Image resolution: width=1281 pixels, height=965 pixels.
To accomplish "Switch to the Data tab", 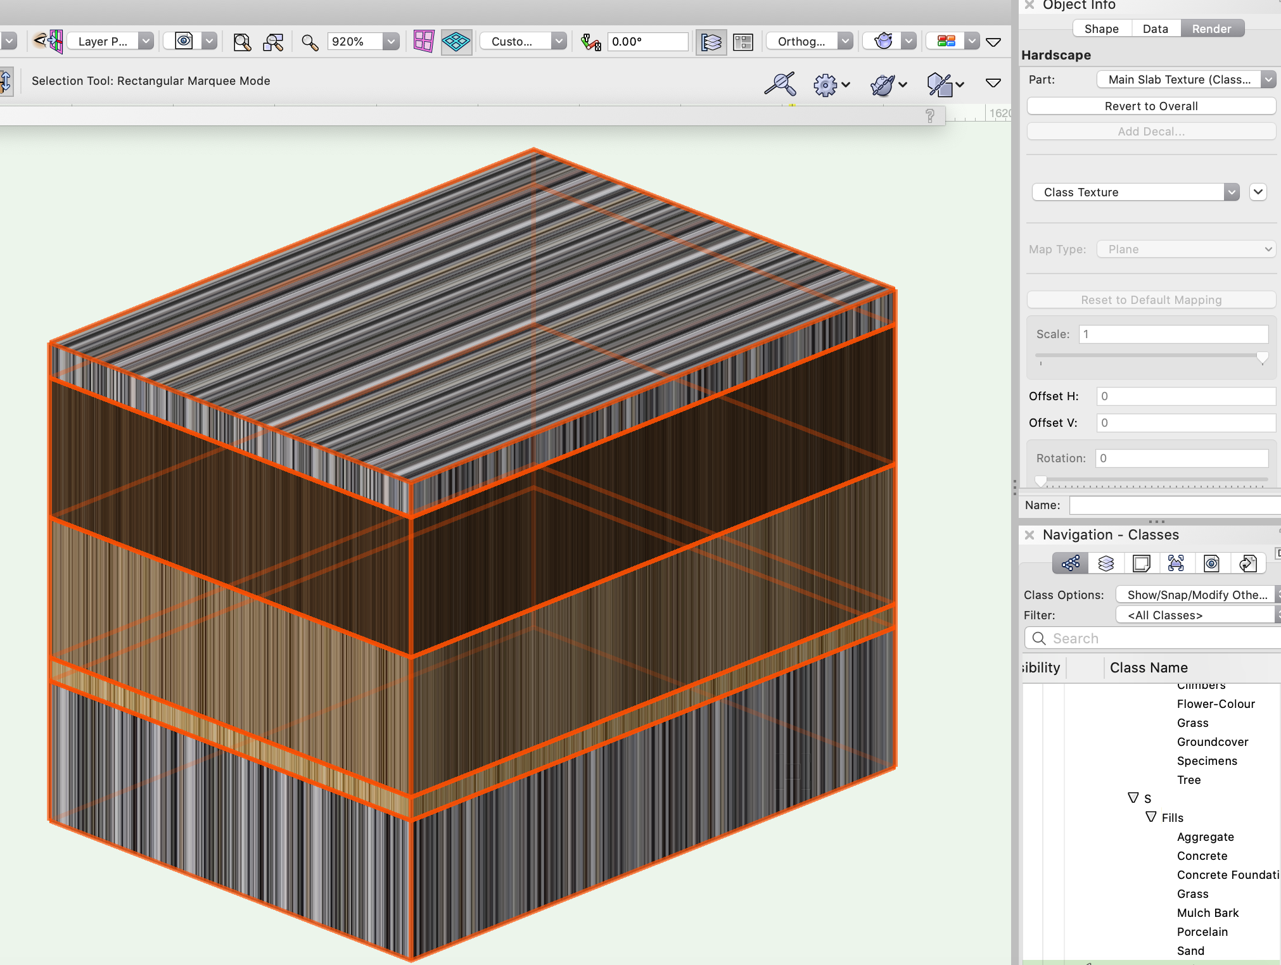I will [1155, 28].
